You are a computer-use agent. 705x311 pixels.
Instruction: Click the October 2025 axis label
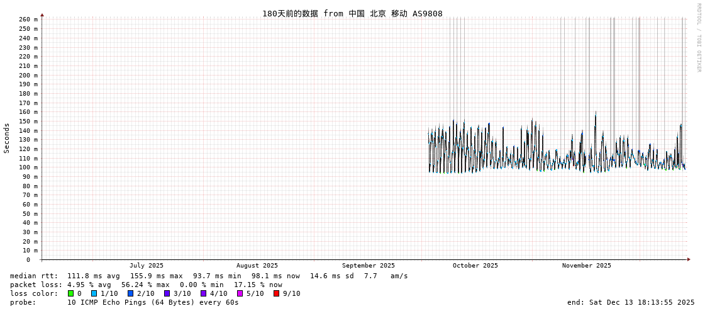[x=475, y=266]
